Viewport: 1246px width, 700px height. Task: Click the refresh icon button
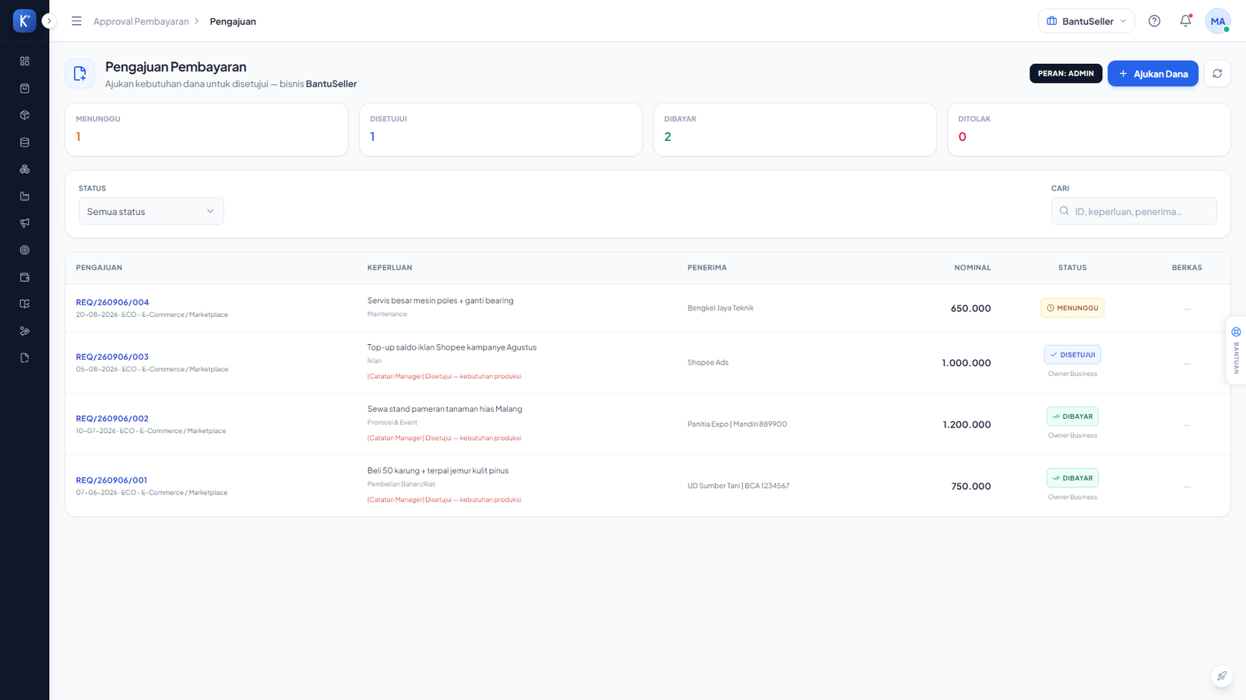click(x=1217, y=73)
